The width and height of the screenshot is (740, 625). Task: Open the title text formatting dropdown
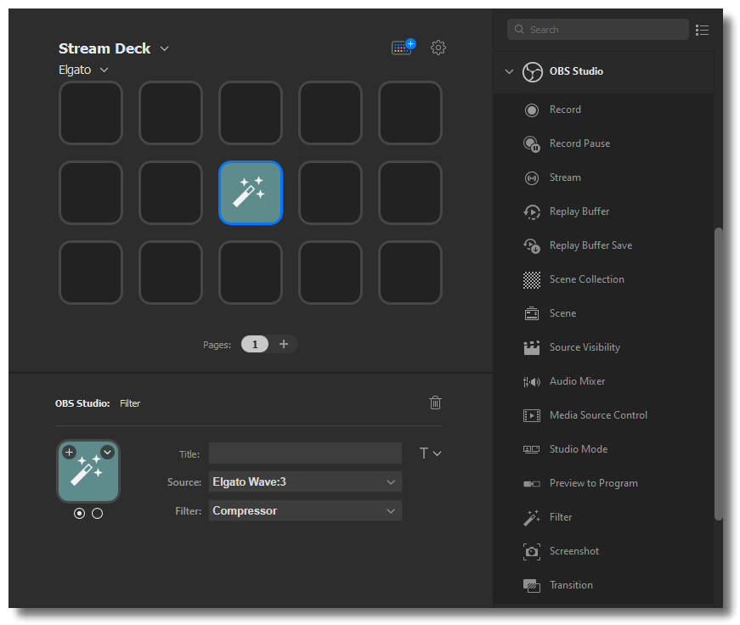pos(431,453)
